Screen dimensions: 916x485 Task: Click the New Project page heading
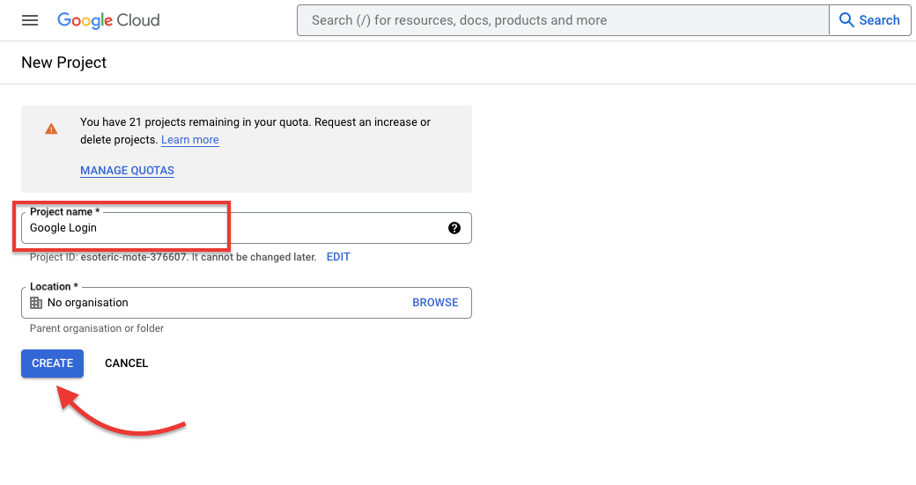click(x=64, y=62)
